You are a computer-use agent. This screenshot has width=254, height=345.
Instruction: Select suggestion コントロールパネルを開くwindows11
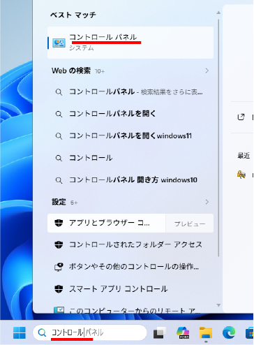point(130,135)
